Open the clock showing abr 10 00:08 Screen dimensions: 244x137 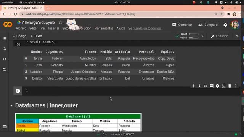tap(122, 2)
